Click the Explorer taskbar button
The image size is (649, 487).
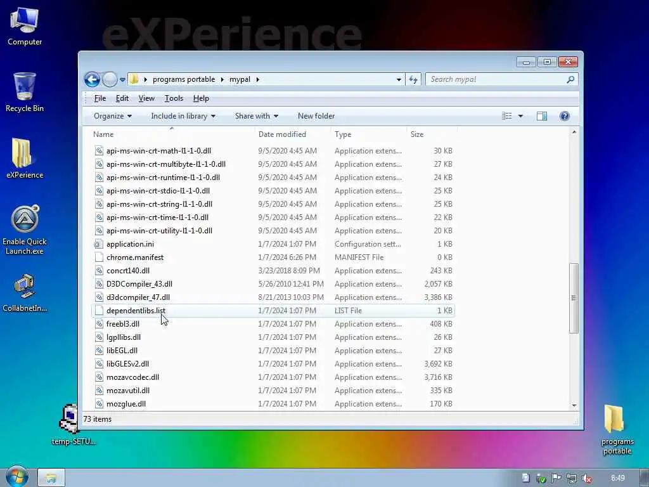click(51, 478)
